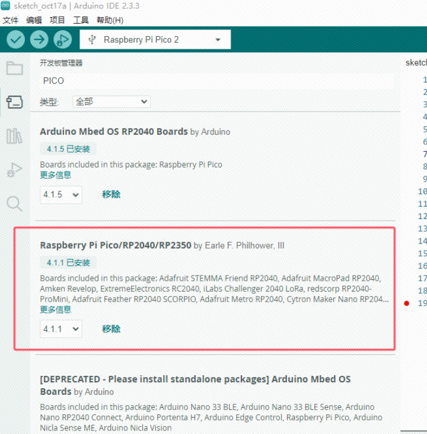Expand version 4.1.5 dropdown for Arduino Mbed
Viewport: 427px width, 434px height.
pyautogui.click(x=61, y=195)
